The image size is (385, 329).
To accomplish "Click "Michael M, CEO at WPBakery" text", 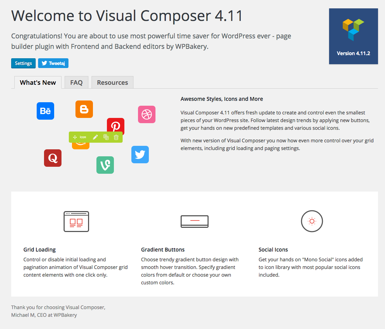I will 44,315.
